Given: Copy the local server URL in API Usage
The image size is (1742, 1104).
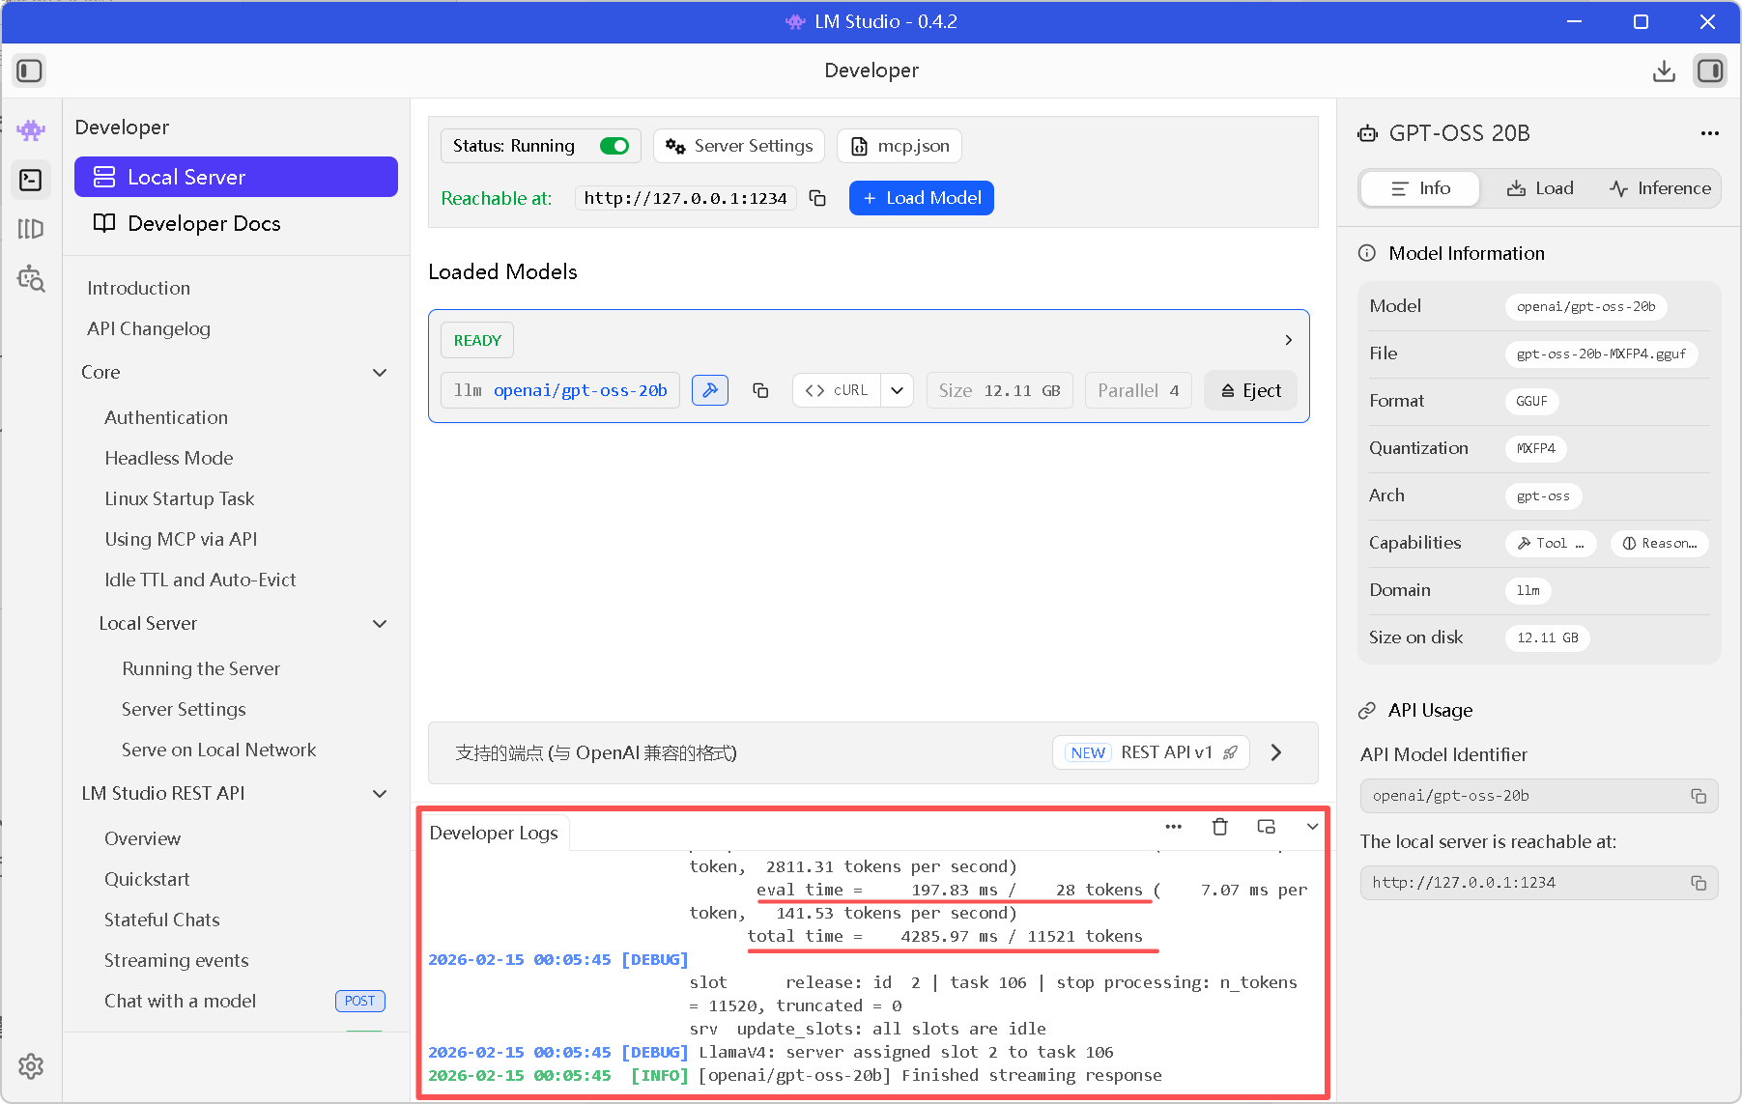Looking at the screenshot, I should (x=1699, y=883).
